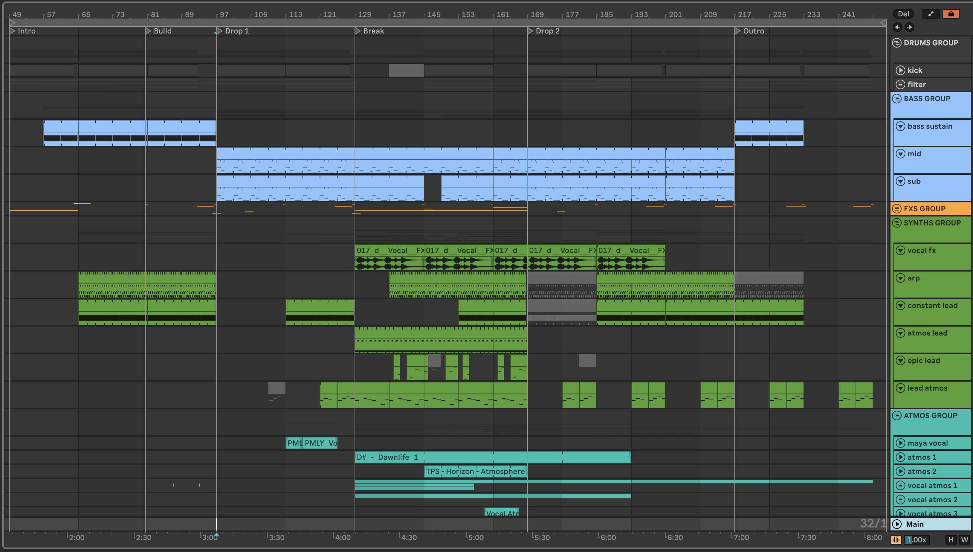Image resolution: width=973 pixels, height=552 pixels.
Task: Click 6:00 in the time ruler
Action: coord(608,537)
